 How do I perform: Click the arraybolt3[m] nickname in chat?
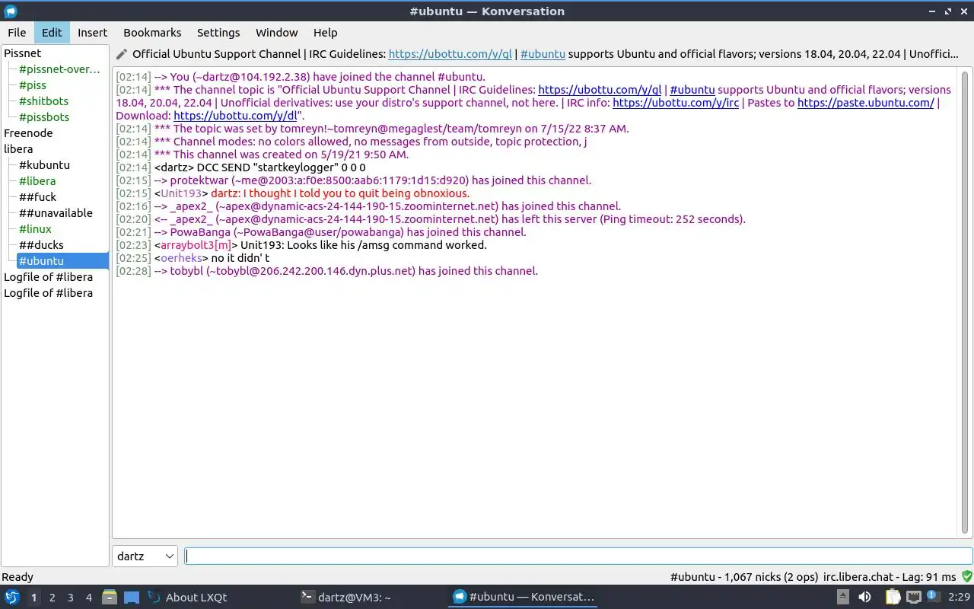coord(196,245)
